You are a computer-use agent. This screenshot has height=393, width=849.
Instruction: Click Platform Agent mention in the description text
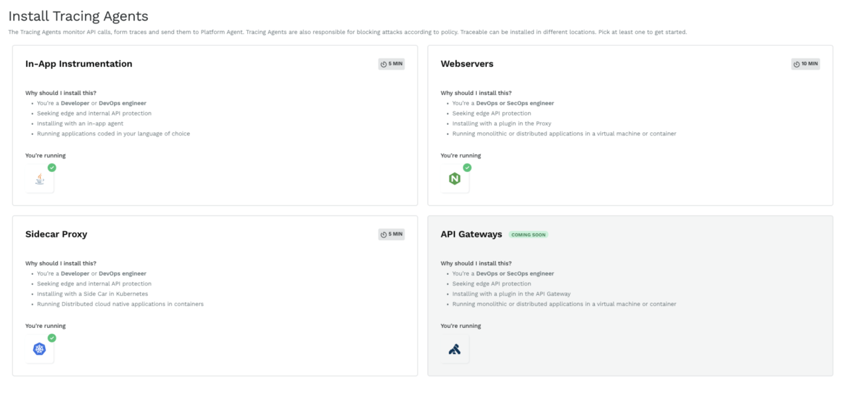222,32
